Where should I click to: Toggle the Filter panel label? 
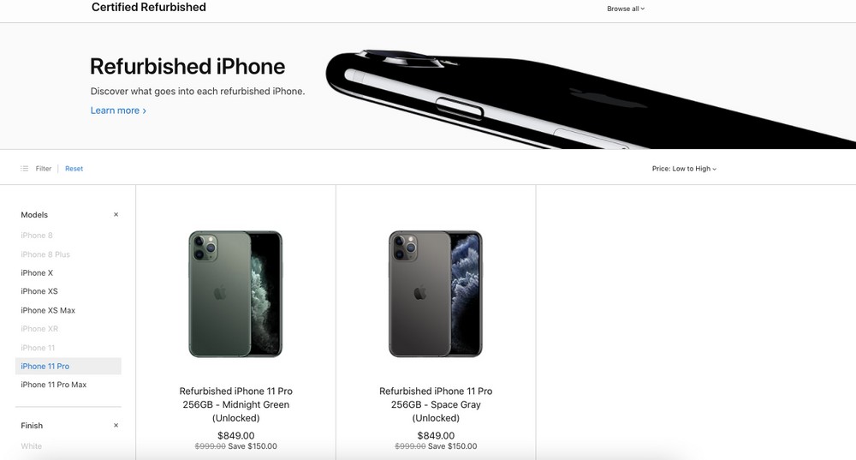tap(44, 169)
